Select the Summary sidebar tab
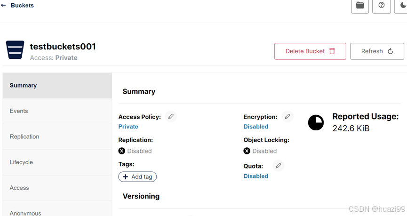 [x=57, y=86]
